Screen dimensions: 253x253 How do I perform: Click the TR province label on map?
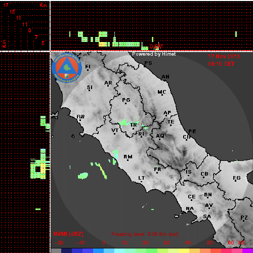pyautogui.click(x=134, y=124)
